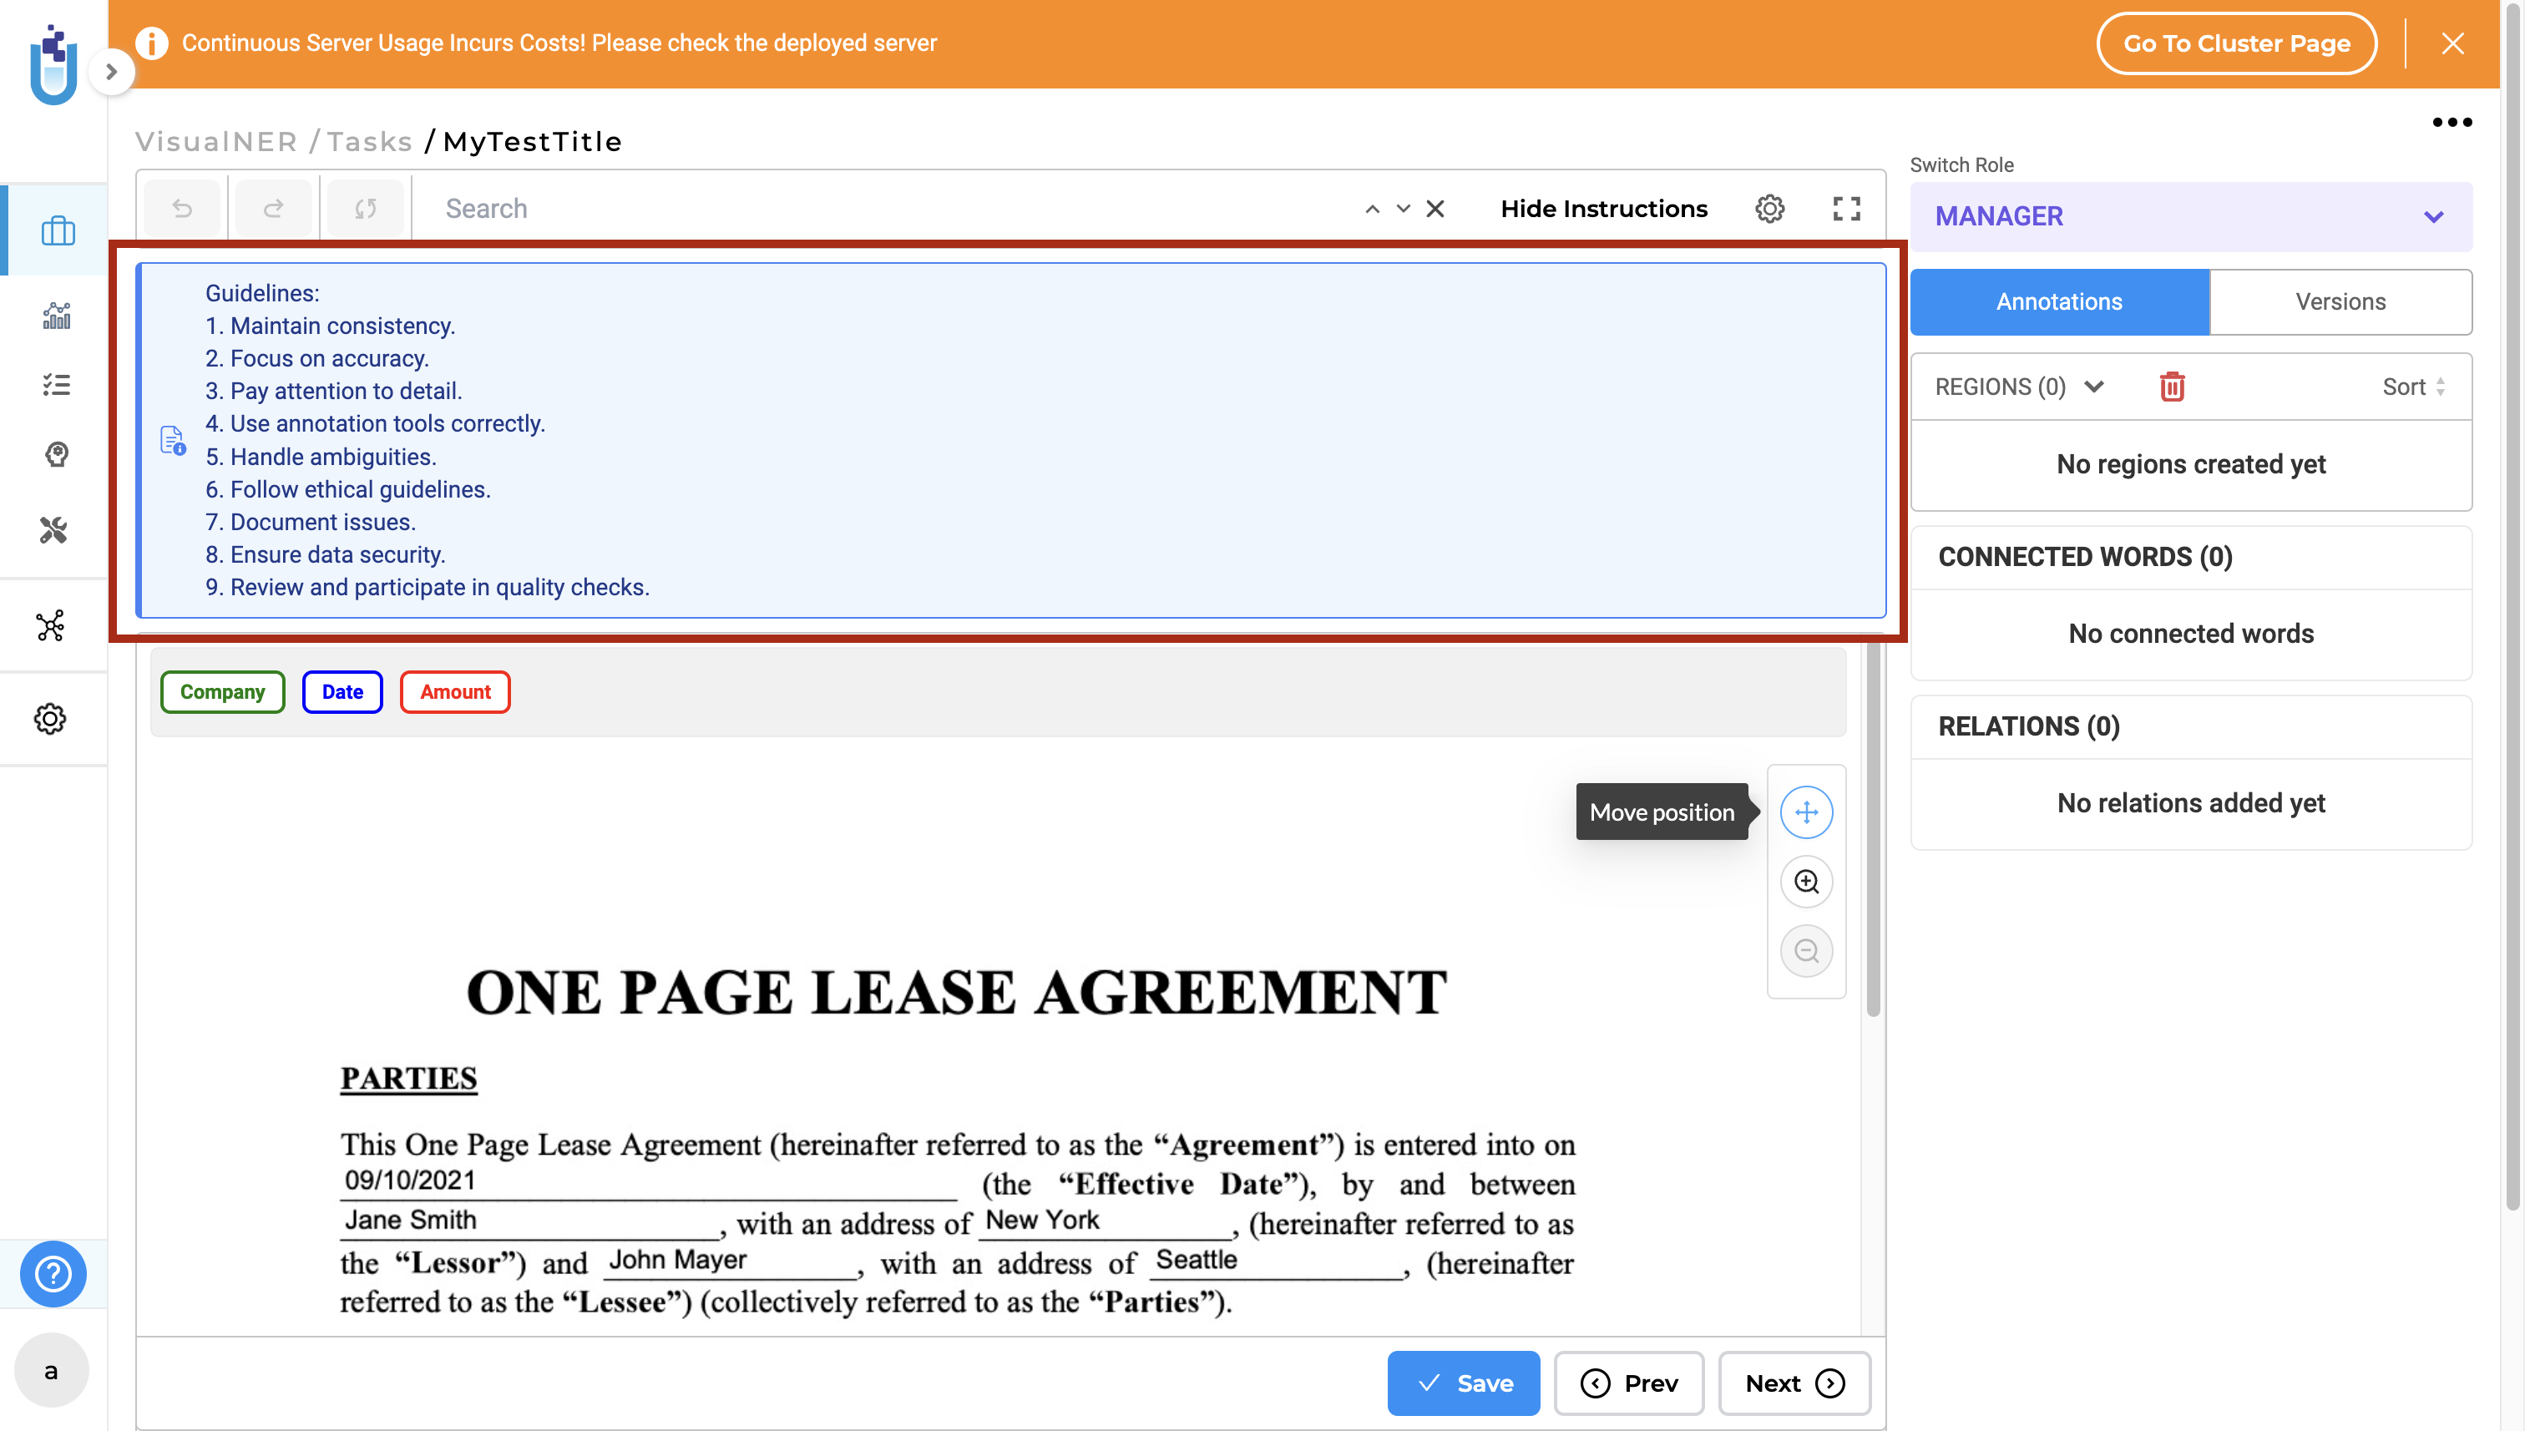
Task: Navigate to Tasks breadcrumb
Action: click(x=370, y=142)
